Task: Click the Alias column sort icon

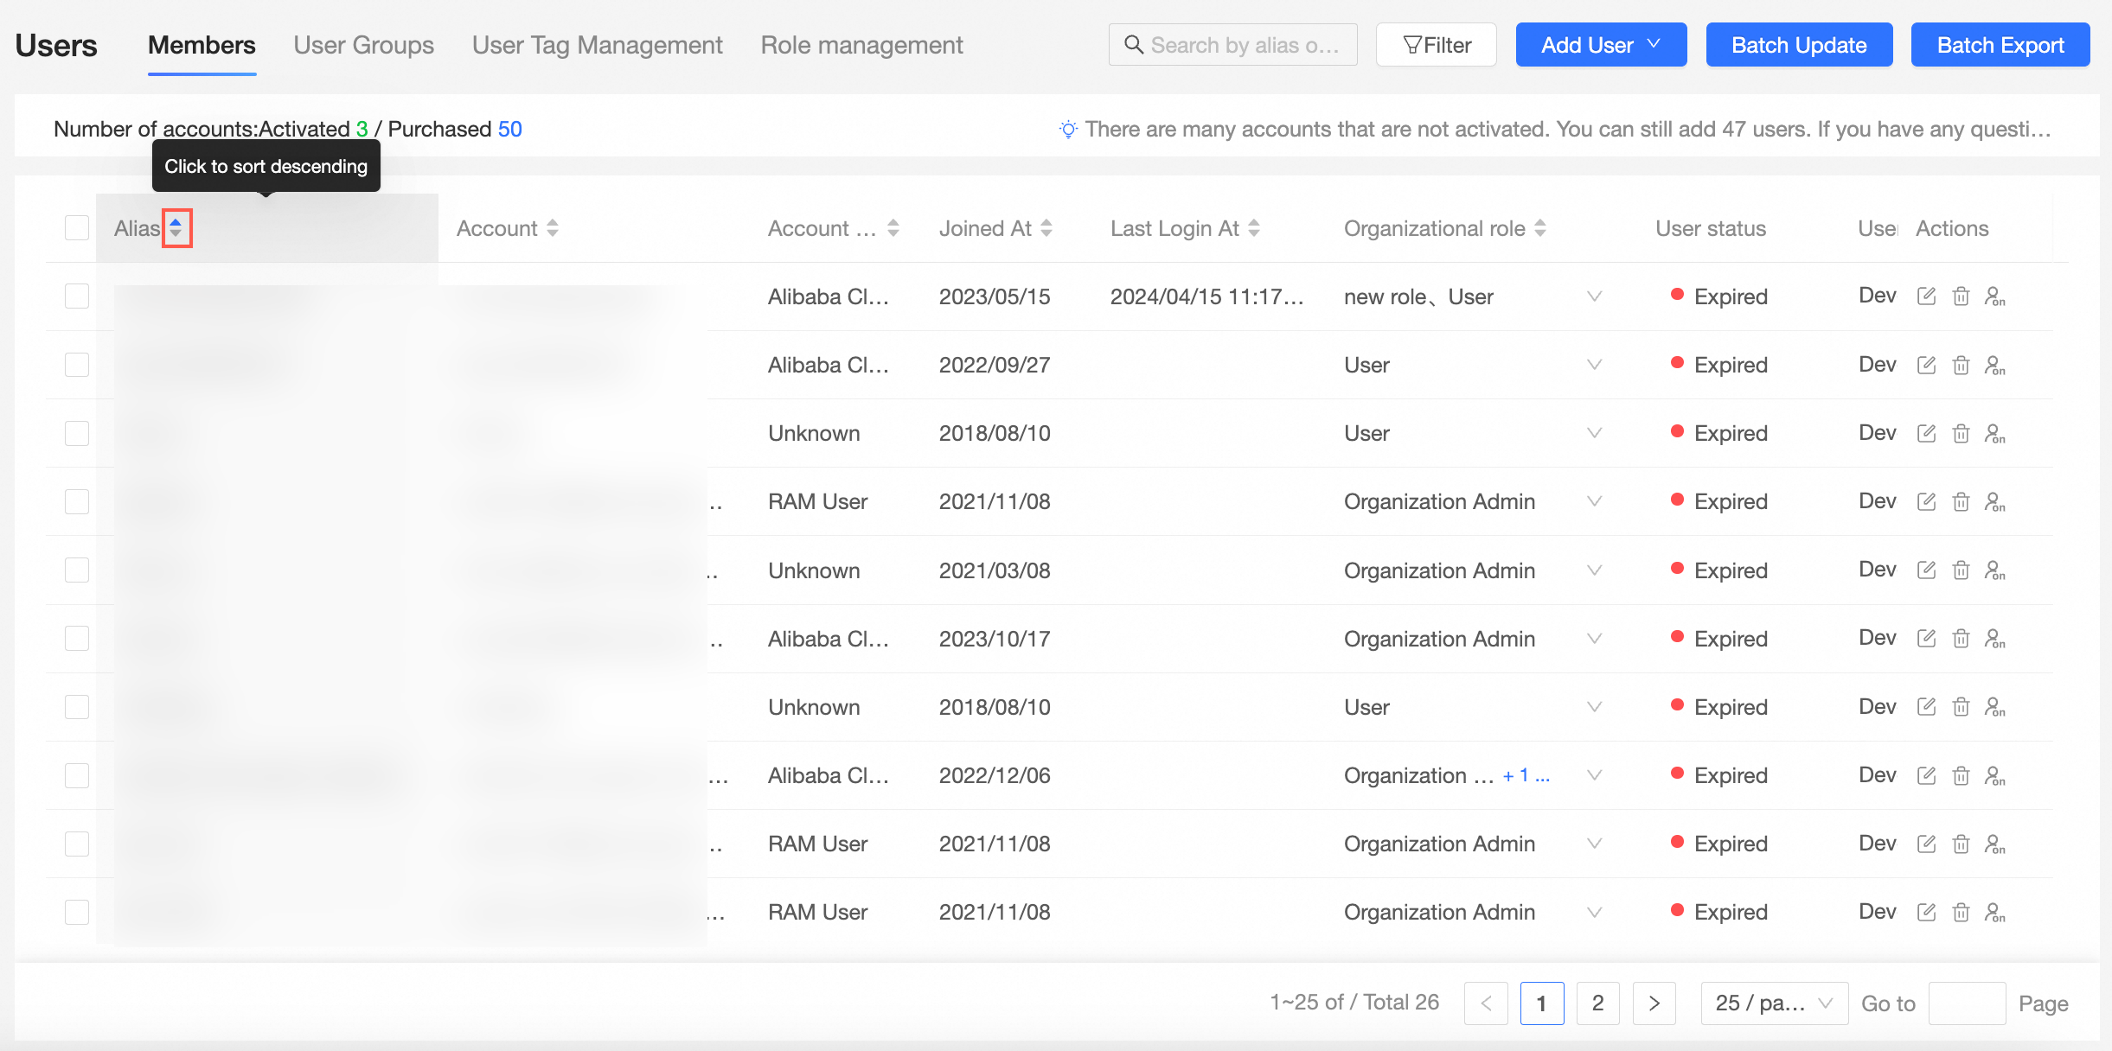Action: coord(176,228)
